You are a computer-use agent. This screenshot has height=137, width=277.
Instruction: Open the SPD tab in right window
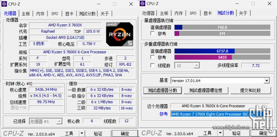pos(193,13)
